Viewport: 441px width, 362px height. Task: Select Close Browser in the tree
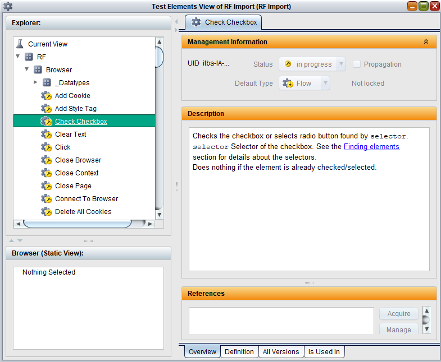pos(78,160)
